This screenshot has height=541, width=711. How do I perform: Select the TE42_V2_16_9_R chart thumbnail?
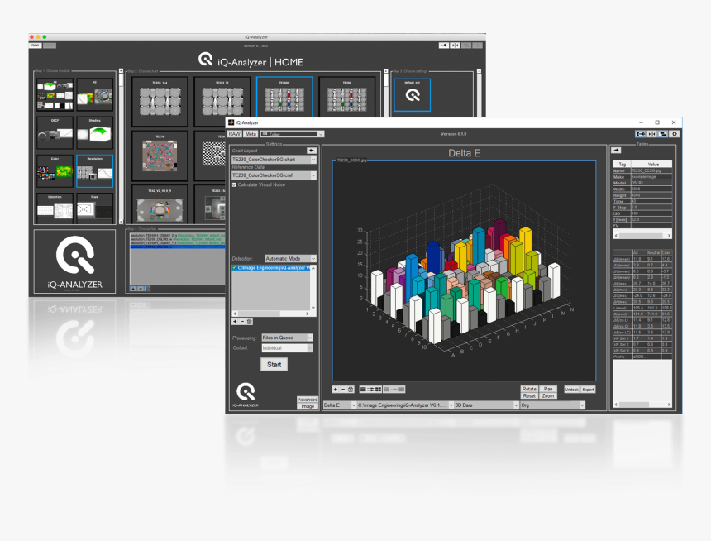[x=160, y=203]
